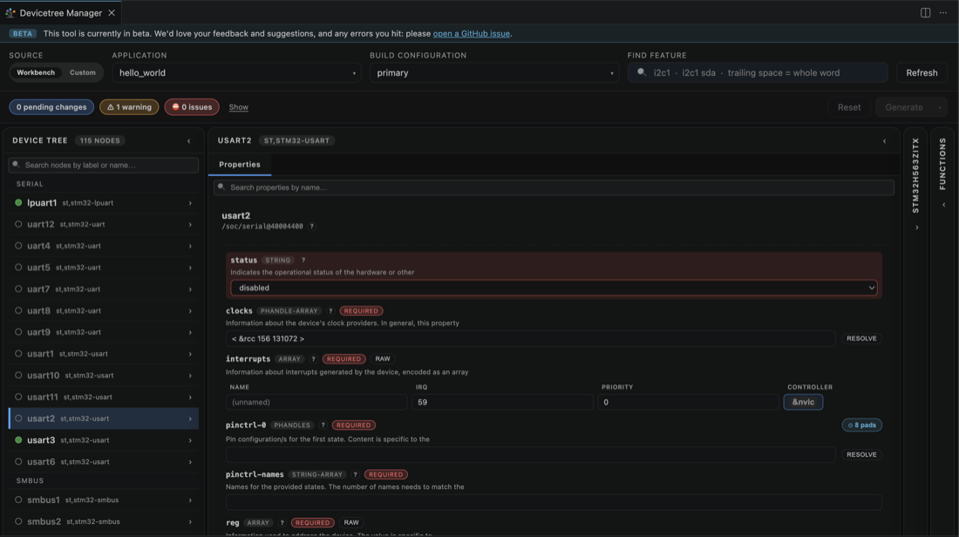Toggle usart6 status circle
The height and width of the screenshot is (537, 959).
click(x=18, y=462)
